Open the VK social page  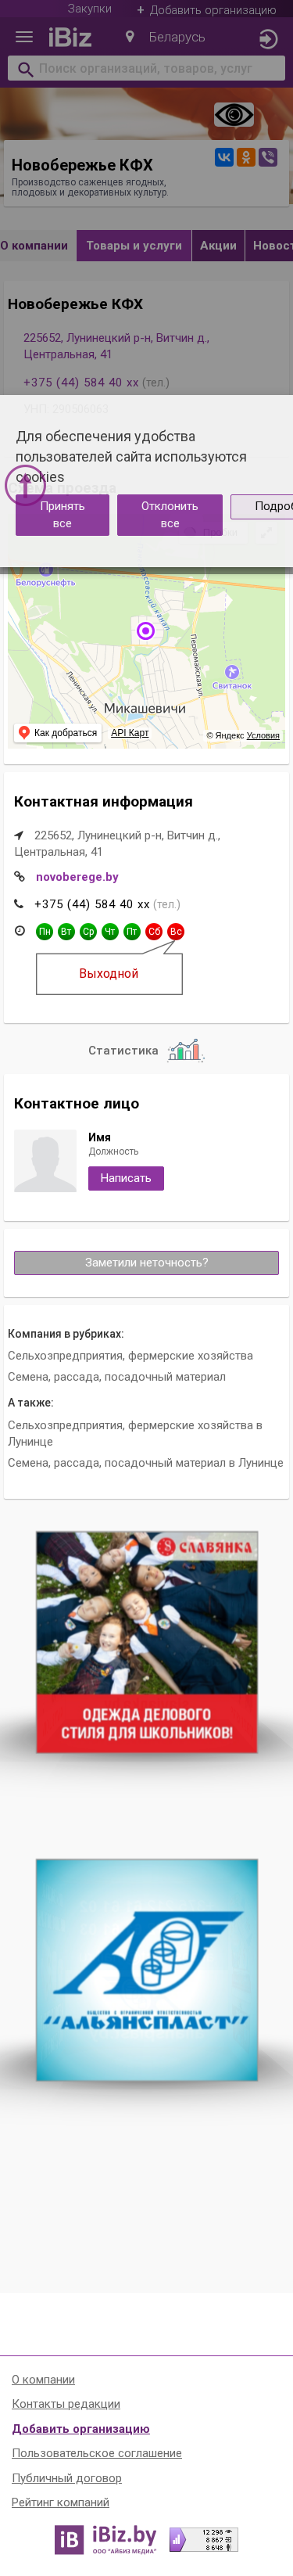point(224,157)
